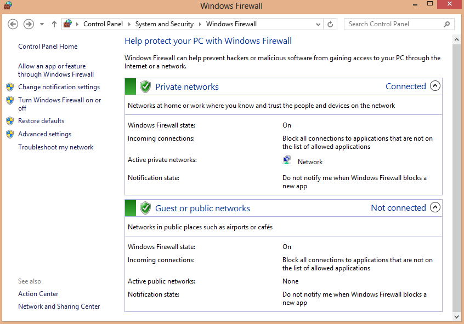This screenshot has width=464, height=324.
Task: Select System and Security breadcrumb
Action: 164,24
